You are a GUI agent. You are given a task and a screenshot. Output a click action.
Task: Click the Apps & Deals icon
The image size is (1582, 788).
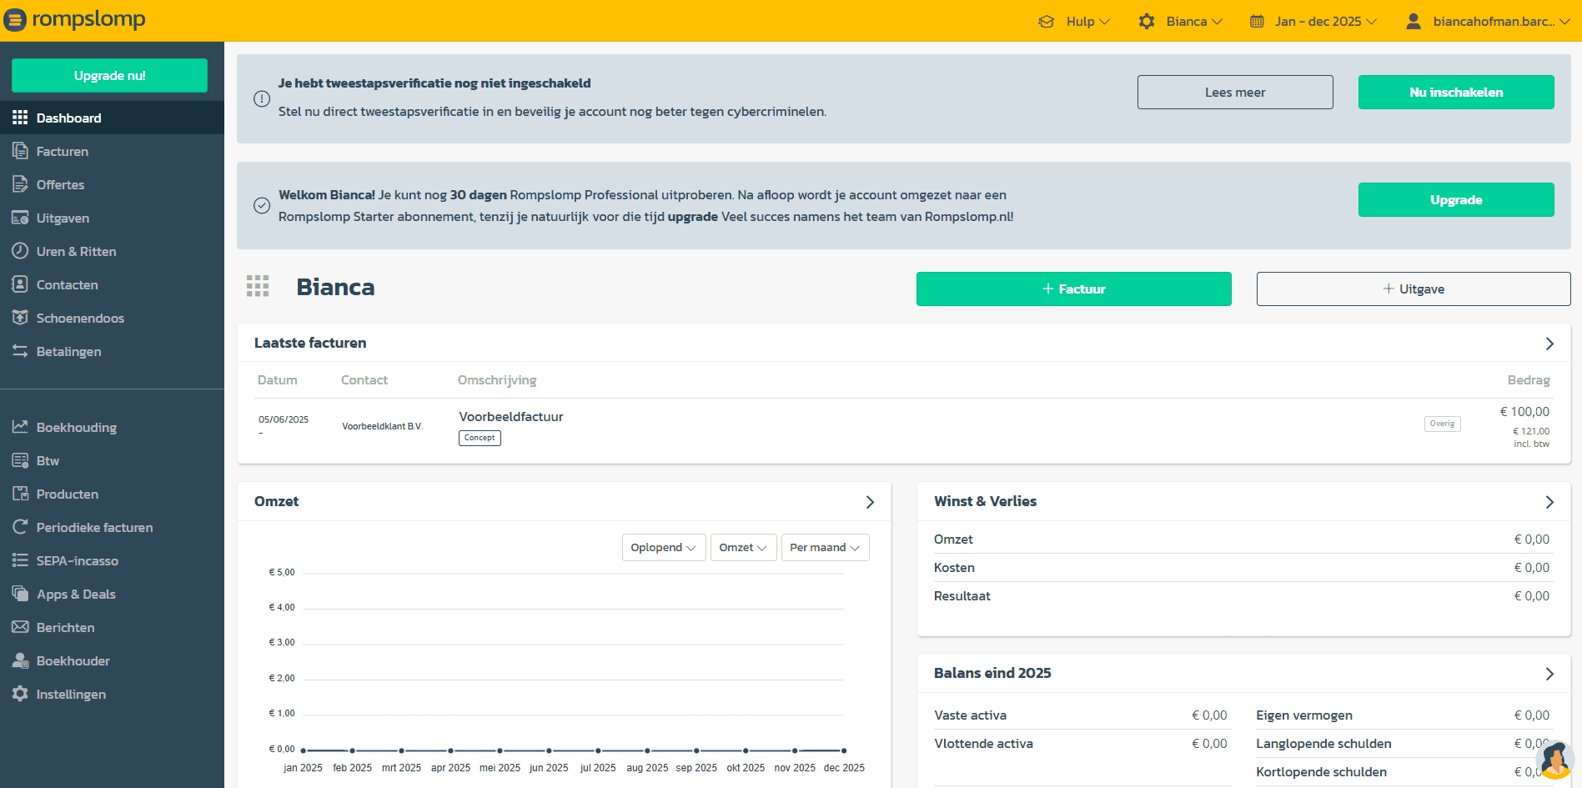tap(20, 594)
